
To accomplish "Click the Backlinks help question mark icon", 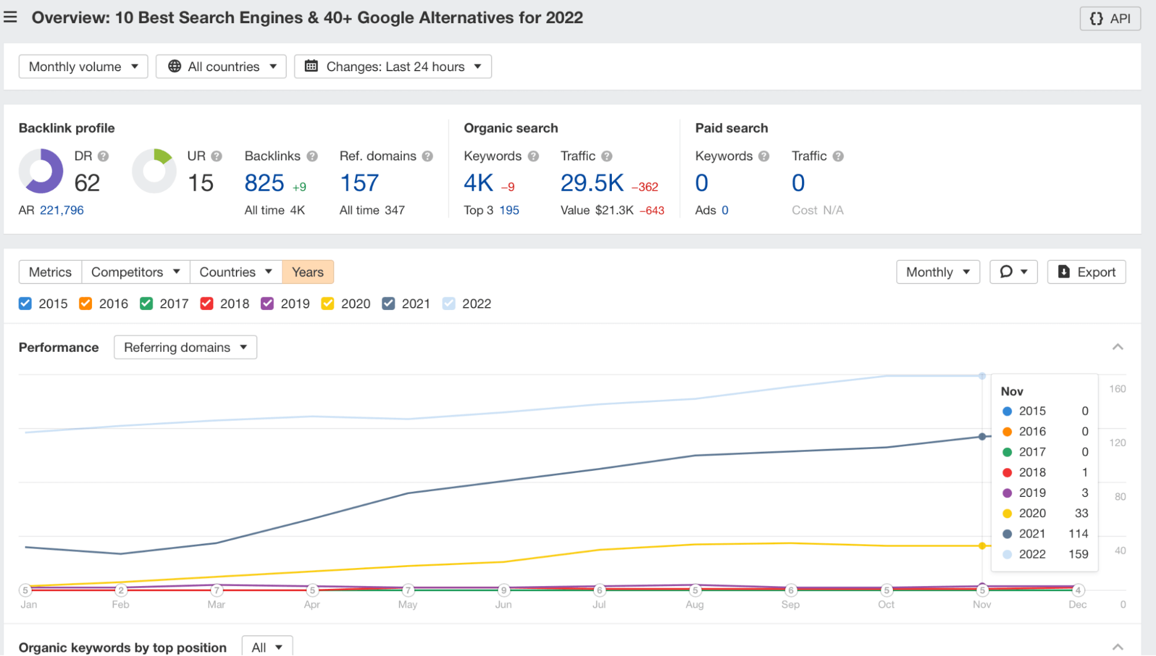I will [312, 156].
